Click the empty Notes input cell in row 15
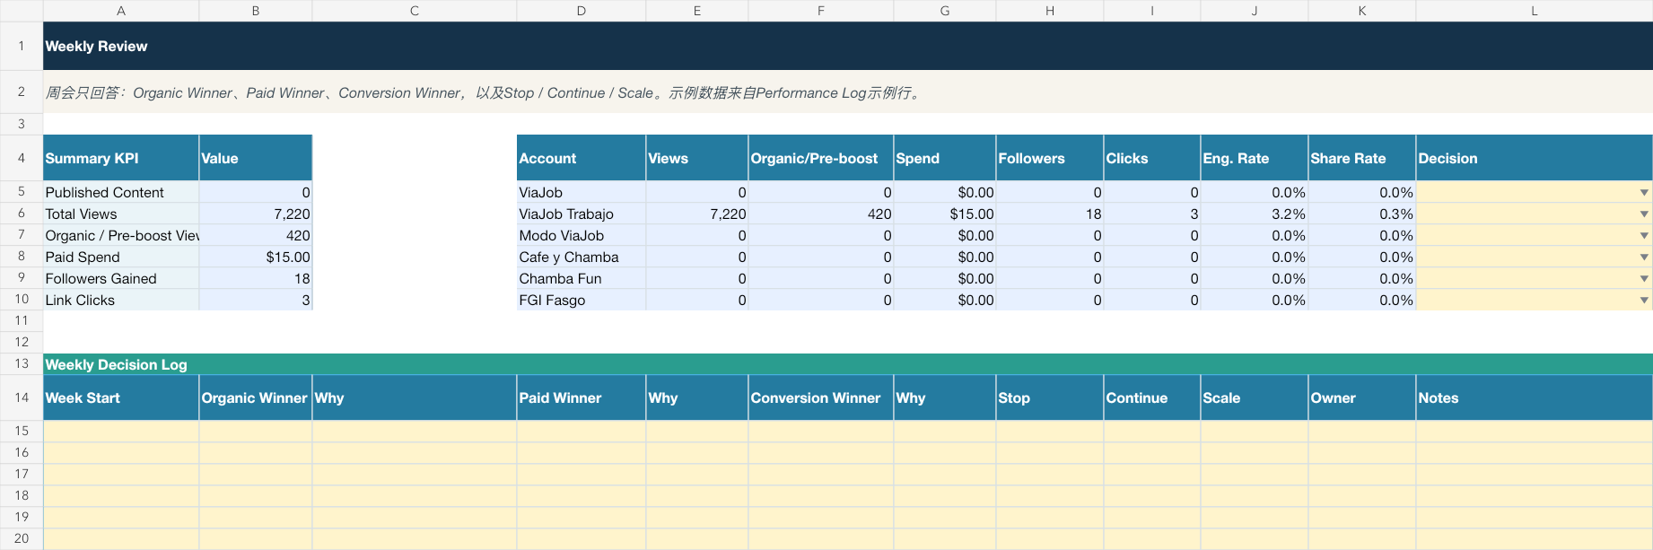Viewport: 1653px width, 550px height. 1535,431
